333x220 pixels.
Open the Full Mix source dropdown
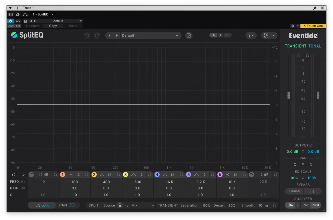[139, 205]
